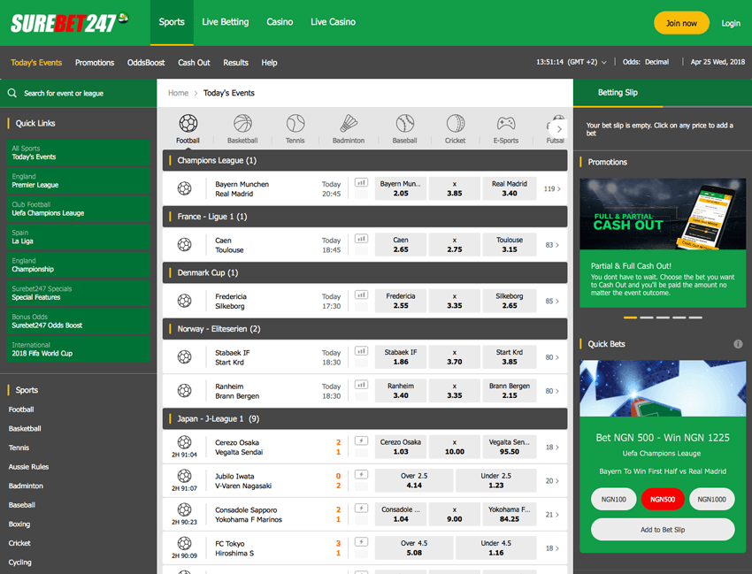Select the Football sport icon
This screenshot has width=752, height=574.
tap(188, 123)
